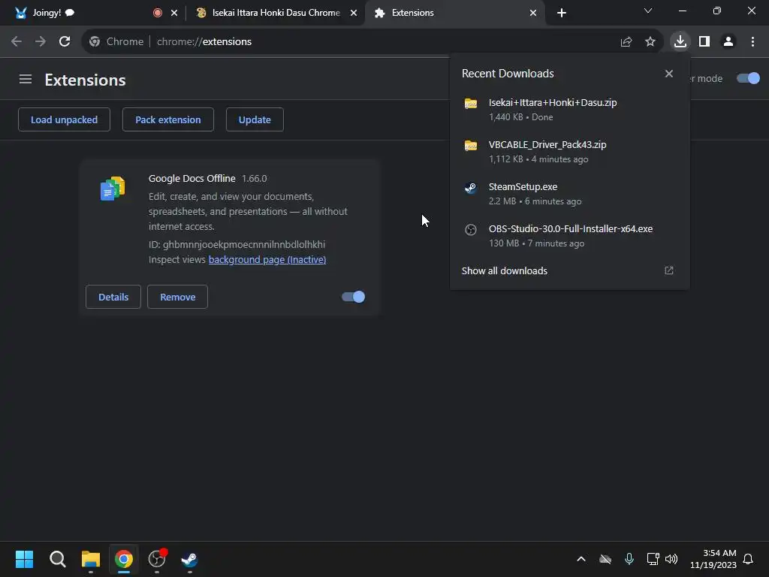Disable the Google Docs Offline extension
Viewport: 769px width, 577px height.
pos(353,297)
